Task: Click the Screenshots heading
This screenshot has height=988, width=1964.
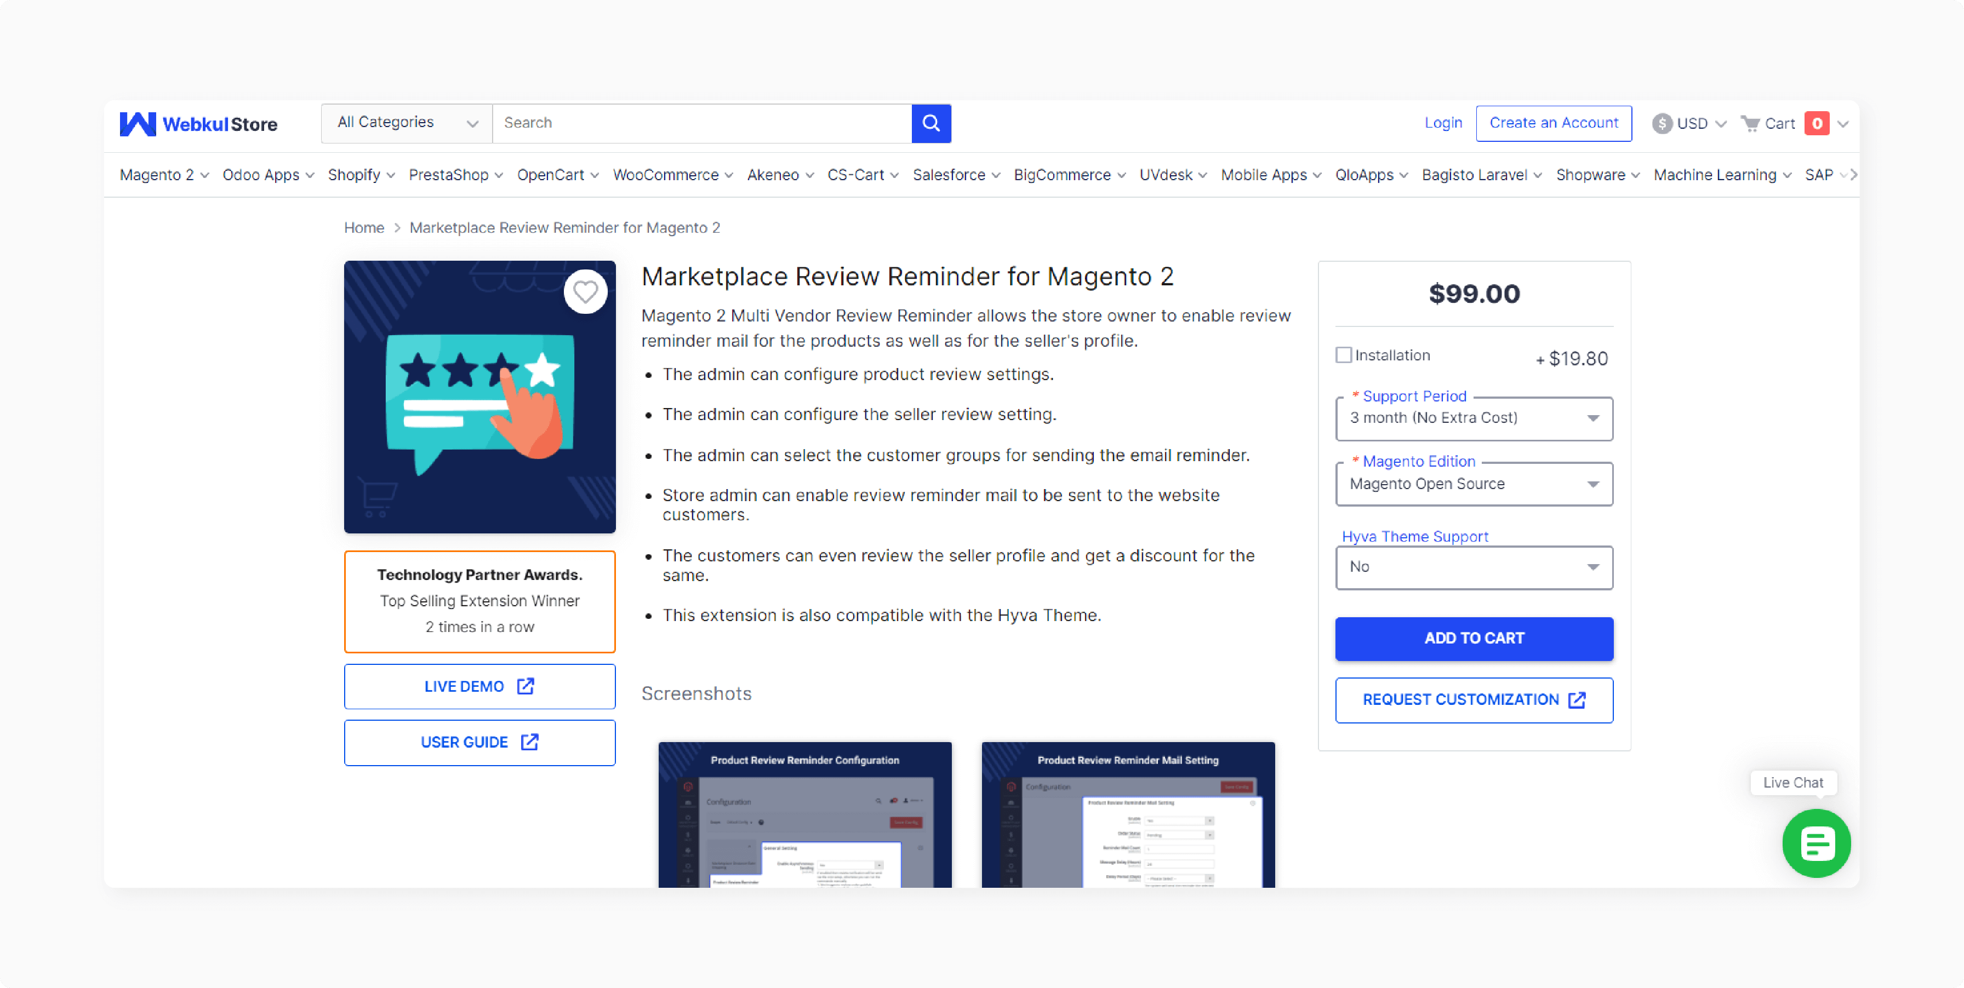Action: [696, 693]
